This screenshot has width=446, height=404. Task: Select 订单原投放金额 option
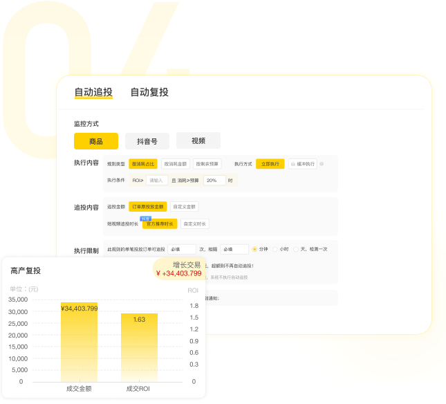[x=147, y=207]
